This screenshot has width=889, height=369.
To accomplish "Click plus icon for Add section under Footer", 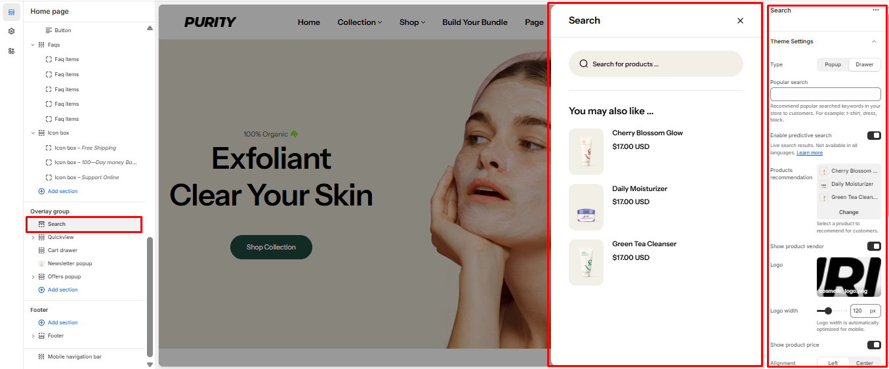I will click(42, 323).
